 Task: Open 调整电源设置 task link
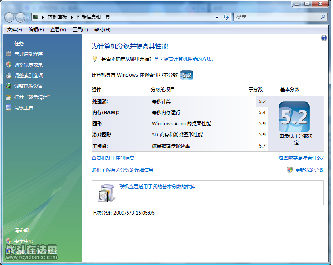click(x=29, y=86)
